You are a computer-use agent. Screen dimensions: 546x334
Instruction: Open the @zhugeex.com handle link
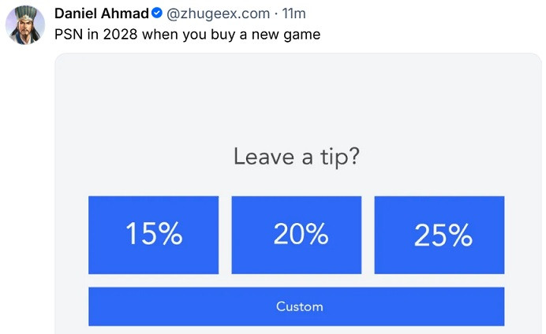(x=218, y=13)
